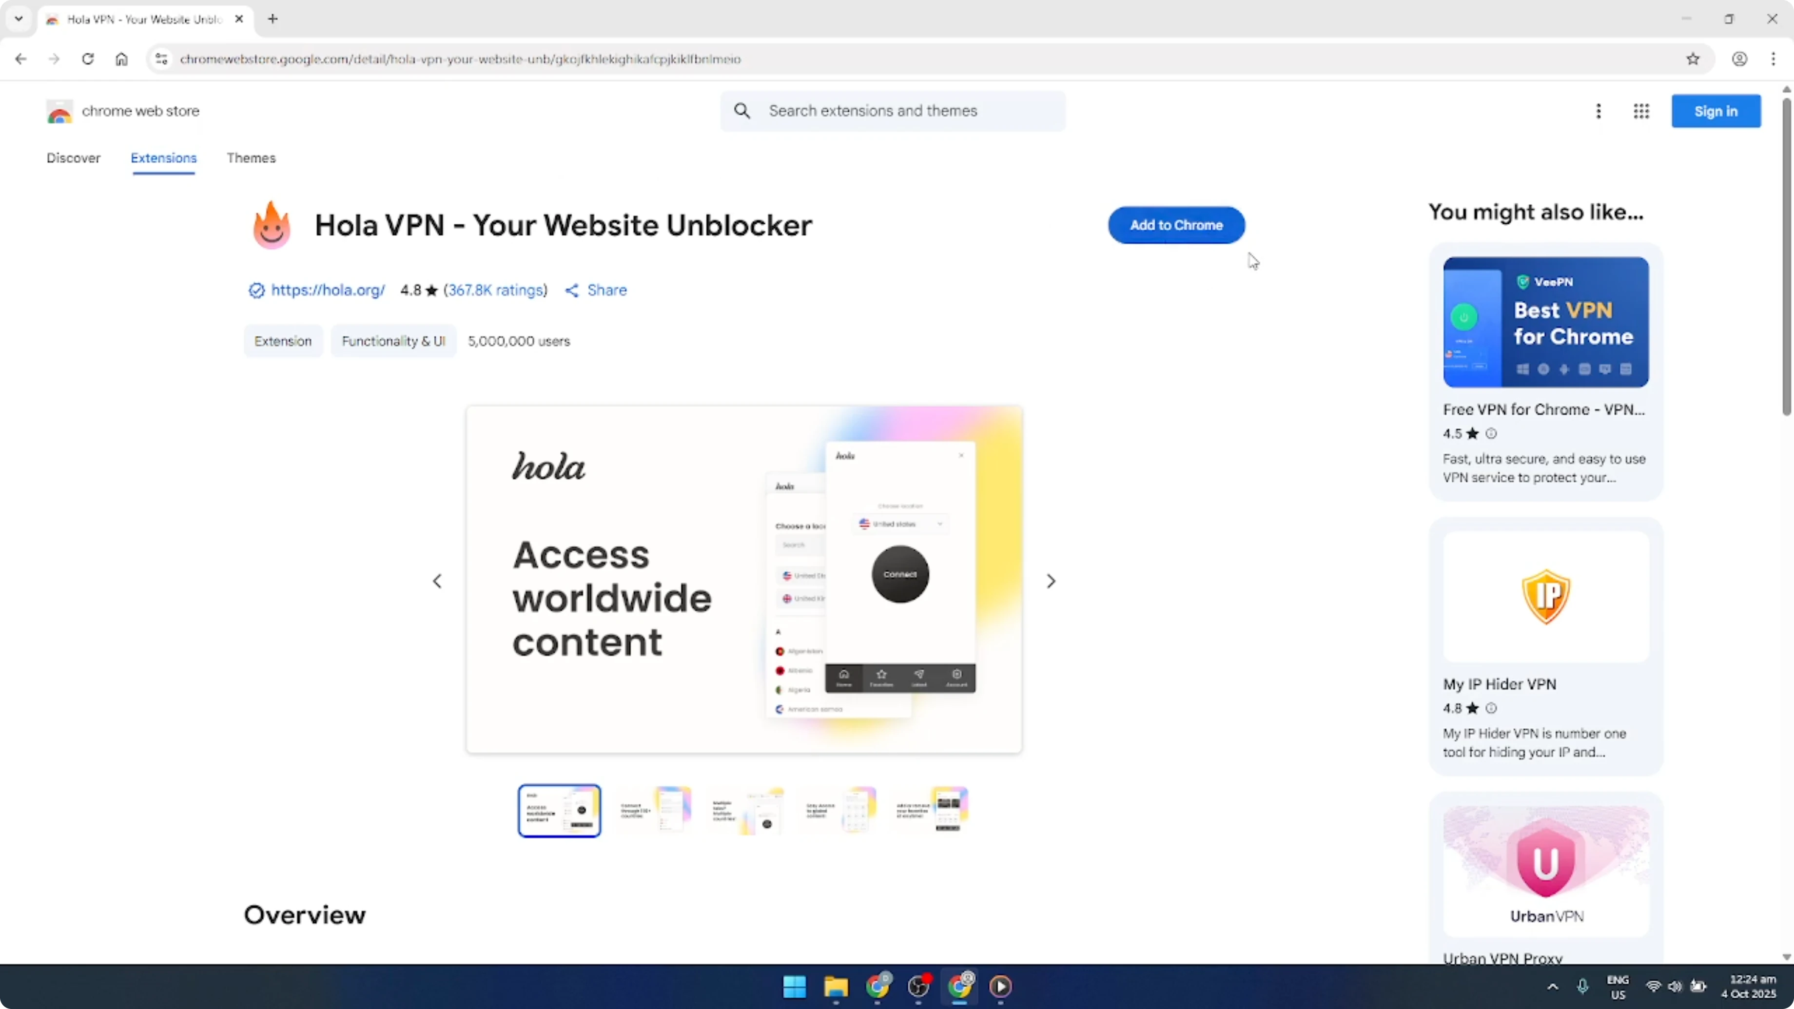Viewport: 1794px width, 1009px height.
Task: Advance to the next carousel screenshot
Action: [1051, 581]
